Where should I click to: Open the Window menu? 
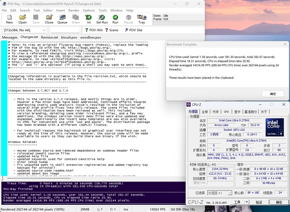(116, 11)
